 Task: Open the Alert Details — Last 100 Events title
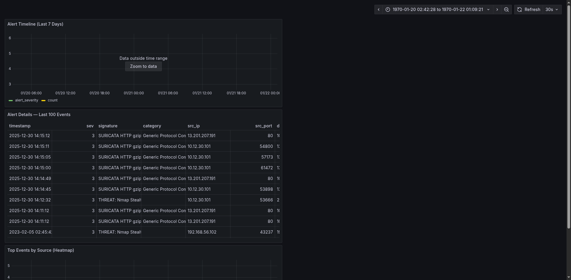(39, 115)
